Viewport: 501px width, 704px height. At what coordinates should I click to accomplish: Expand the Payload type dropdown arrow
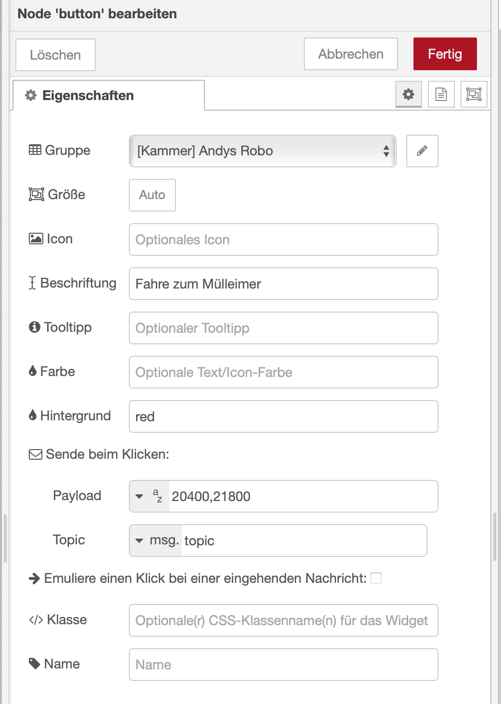pyautogui.click(x=139, y=496)
